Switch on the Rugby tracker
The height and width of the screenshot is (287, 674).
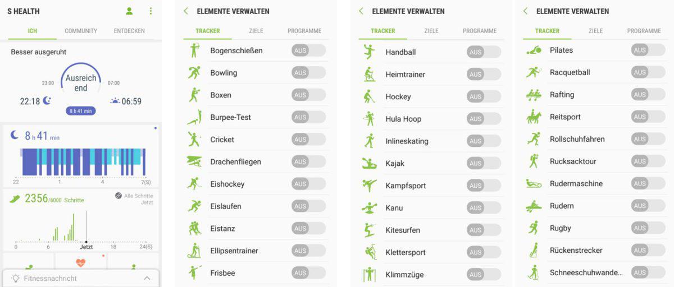[648, 228]
